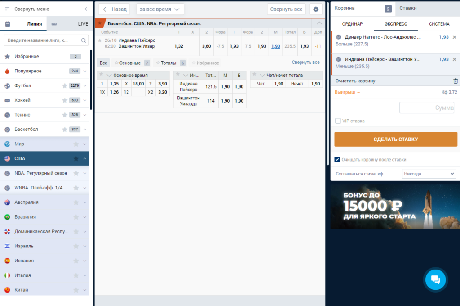Toggle favorite star for Мир
The image size is (460, 306).
(x=76, y=144)
